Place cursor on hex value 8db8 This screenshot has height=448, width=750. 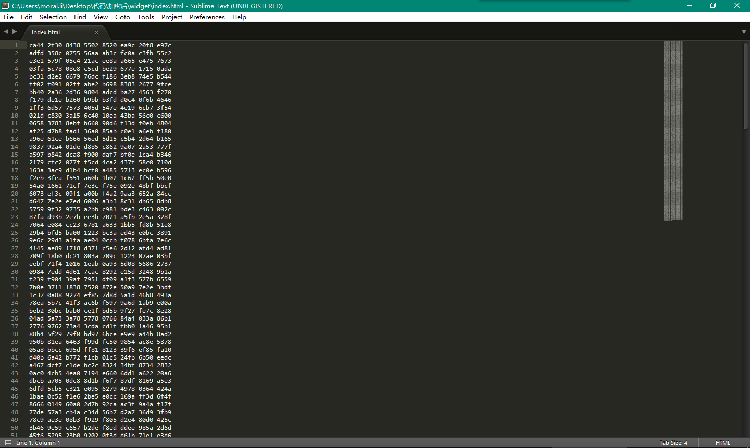pos(164,201)
